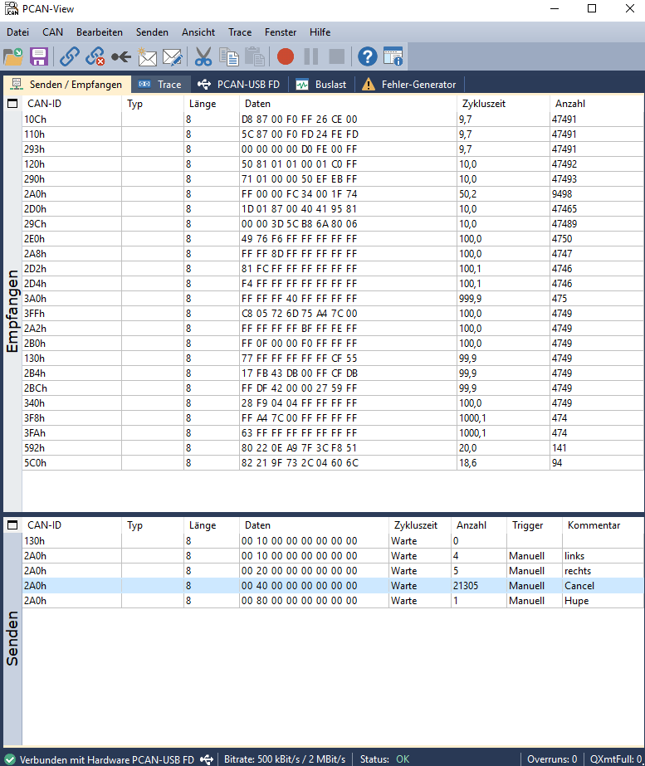Open the Fehler-Generator tab
This screenshot has height=766, width=645.
point(409,85)
